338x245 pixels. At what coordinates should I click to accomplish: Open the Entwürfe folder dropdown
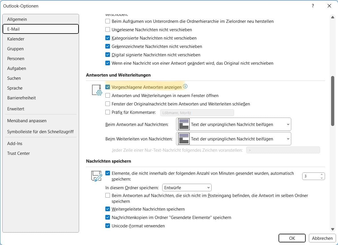coord(187,188)
